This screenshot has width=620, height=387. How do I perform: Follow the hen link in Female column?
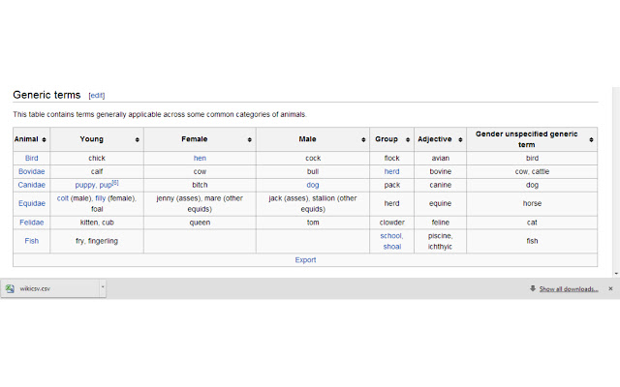tap(200, 158)
